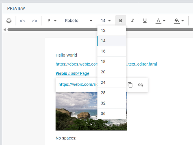Open the https://webix.com popup link
193x145 pixels.
pos(78,84)
